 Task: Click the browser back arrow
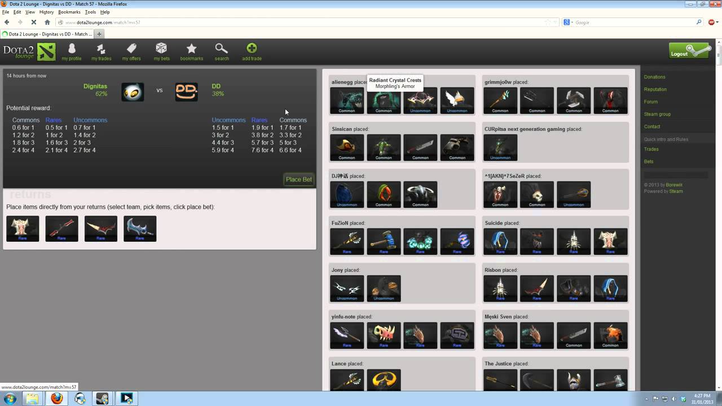(7, 22)
